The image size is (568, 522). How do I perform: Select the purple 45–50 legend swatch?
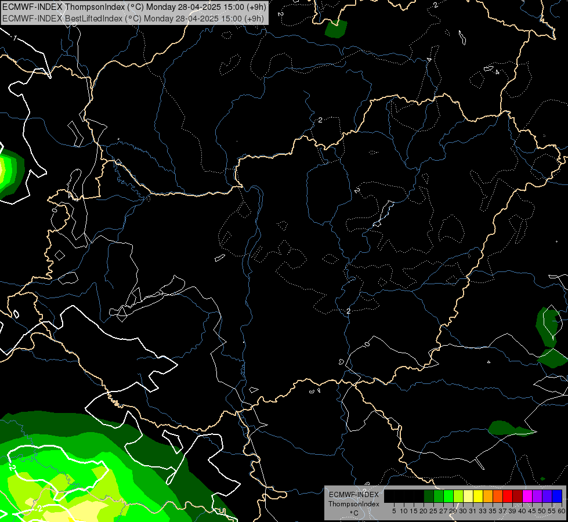[x=537, y=496]
